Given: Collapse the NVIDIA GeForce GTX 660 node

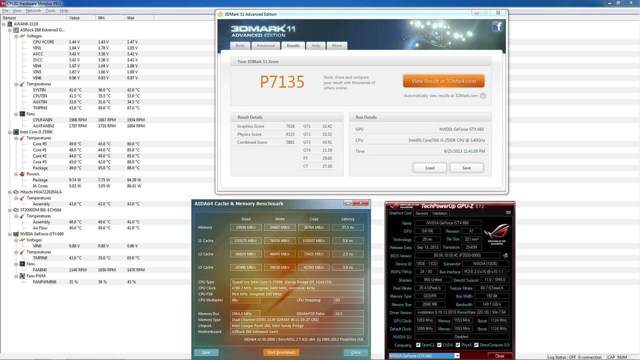Looking at the screenshot, I should click(x=10, y=234).
